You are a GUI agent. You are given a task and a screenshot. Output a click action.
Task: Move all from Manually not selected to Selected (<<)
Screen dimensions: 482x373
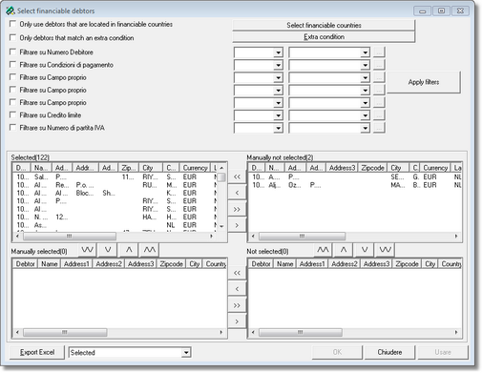pyautogui.click(x=237, y=176)
